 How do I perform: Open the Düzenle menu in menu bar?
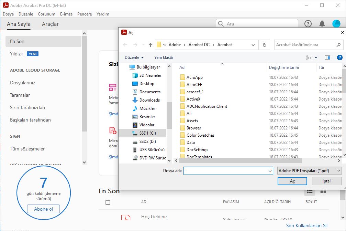(x=26, y=14)
